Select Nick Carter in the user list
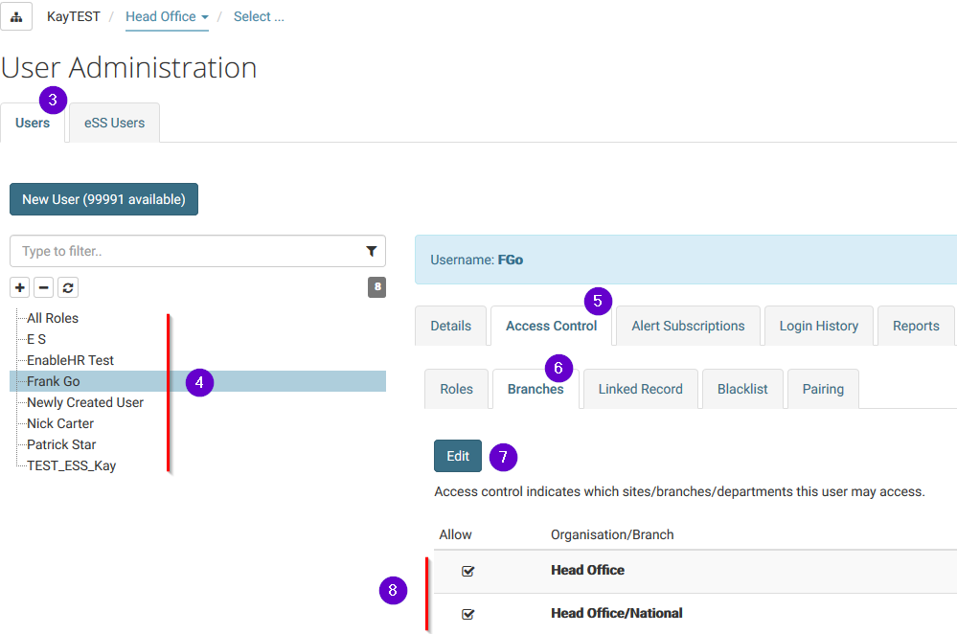 (x=60, y=423)
